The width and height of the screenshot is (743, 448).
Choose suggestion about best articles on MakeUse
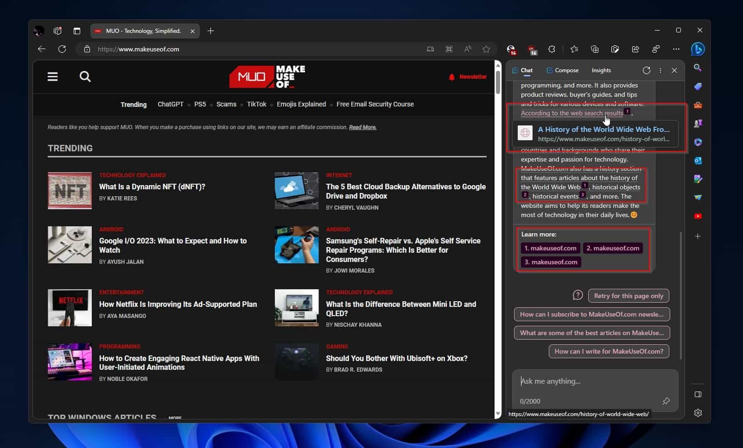[x=592, y=333]
